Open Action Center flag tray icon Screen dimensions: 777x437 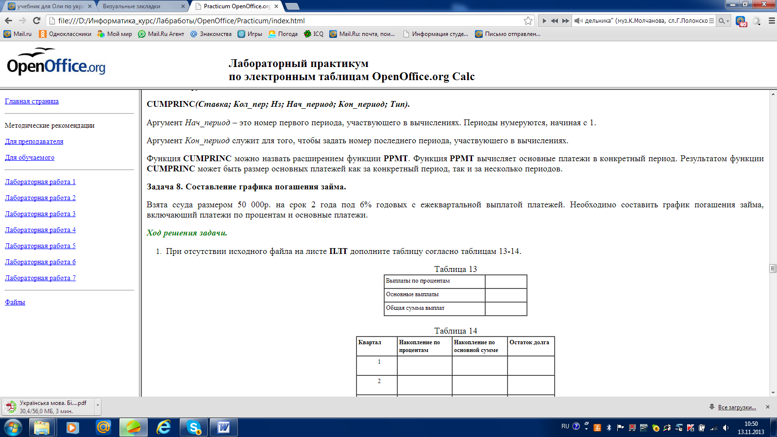coord(621,428)
